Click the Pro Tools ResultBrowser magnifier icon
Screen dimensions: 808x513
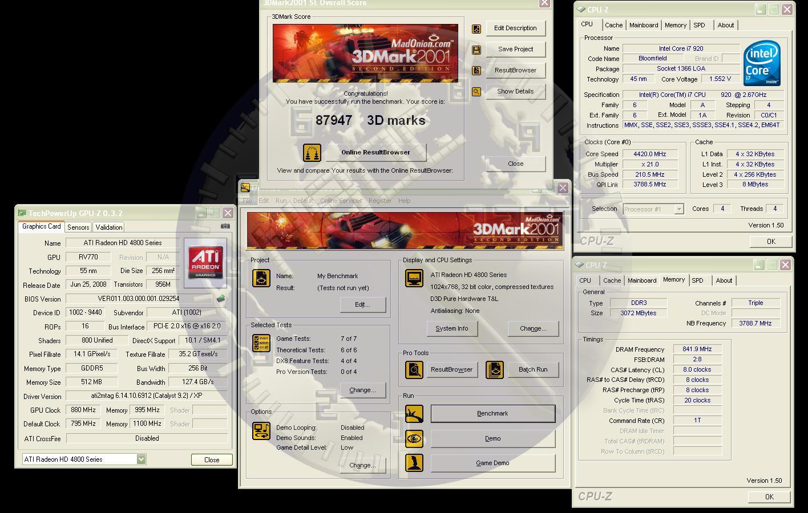(x=414, y=369)
